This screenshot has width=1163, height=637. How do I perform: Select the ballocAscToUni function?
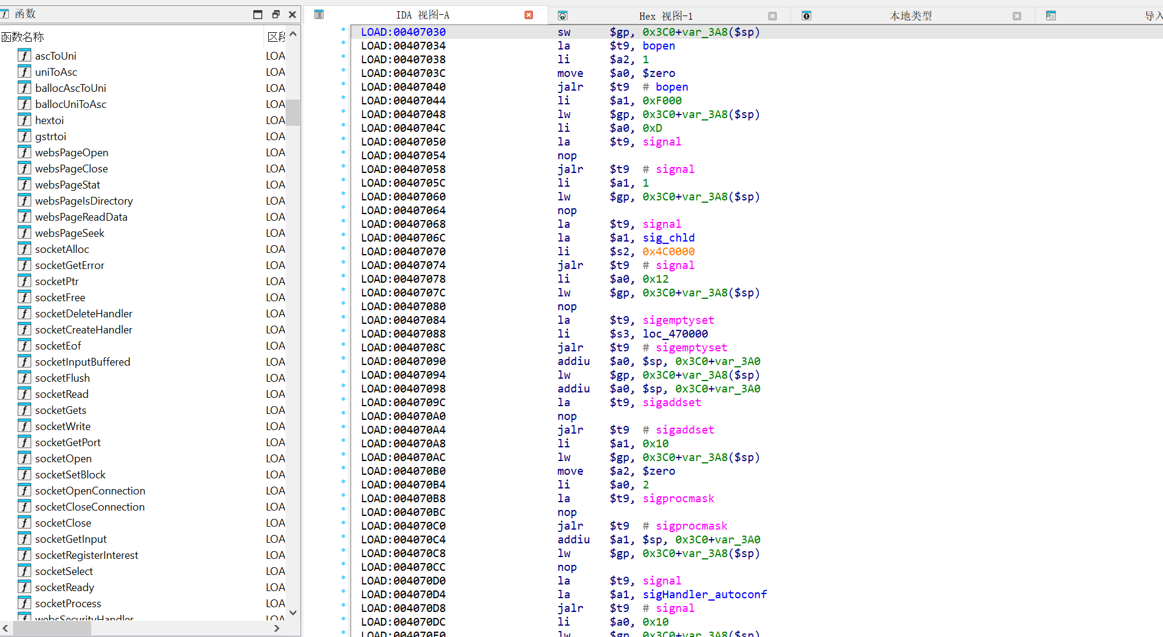click(70, 88)
